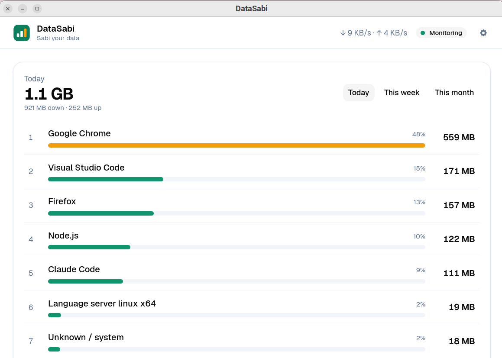Screen dimensions: 502x358
Task: Click the upload speed arrow icon
Action: pyautogui.click(x=379, y=33)
